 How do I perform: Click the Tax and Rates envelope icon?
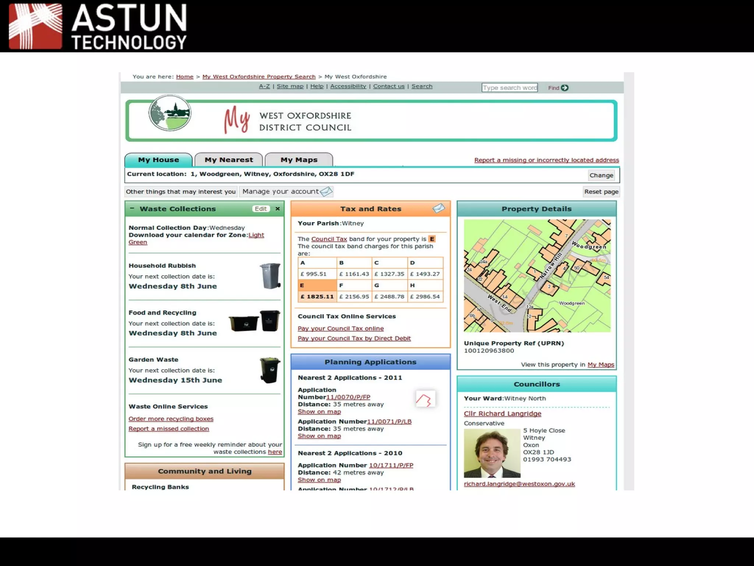click(x=438, y=209)
